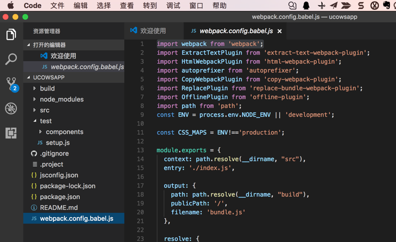Click the VS Code icon on 欢迎使用 tab
The image size is (396, 242).
134,30
